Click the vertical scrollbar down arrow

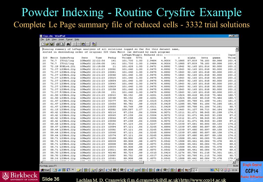(237, 159)
